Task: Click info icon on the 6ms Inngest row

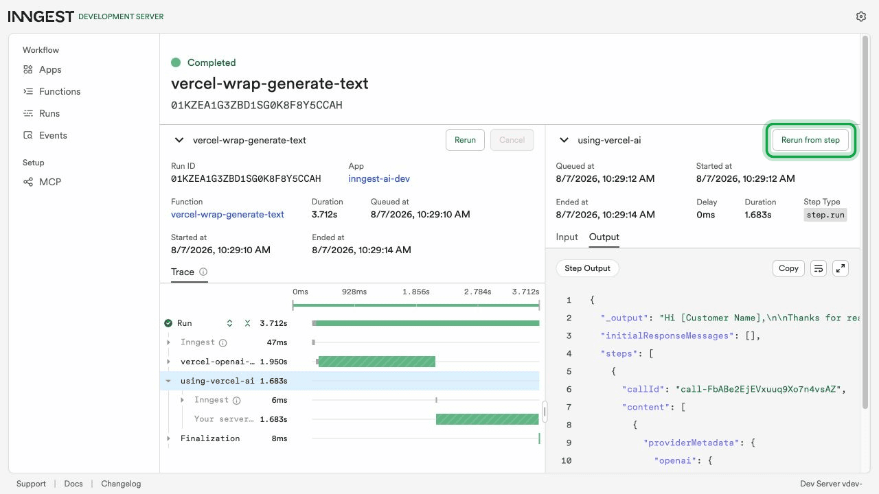Action: click(236, 400)
